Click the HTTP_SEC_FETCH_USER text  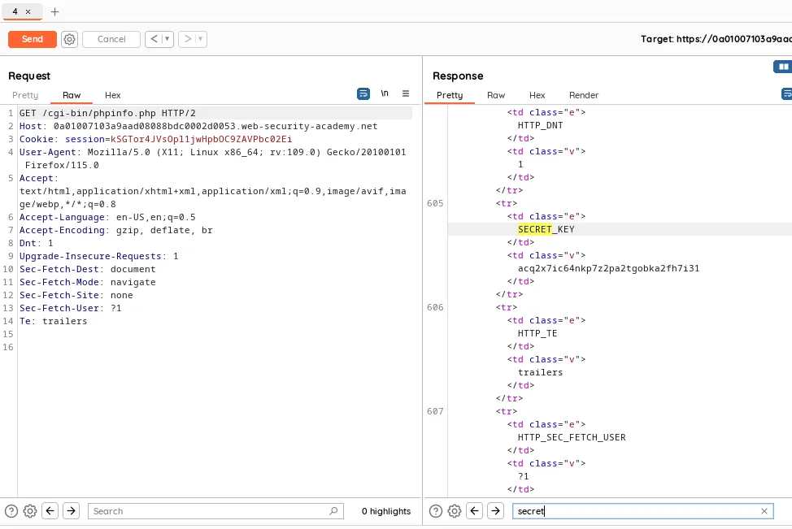572,437
